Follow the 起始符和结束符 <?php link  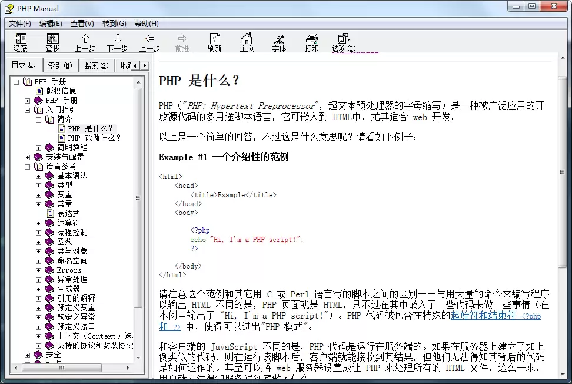(495, 315)
